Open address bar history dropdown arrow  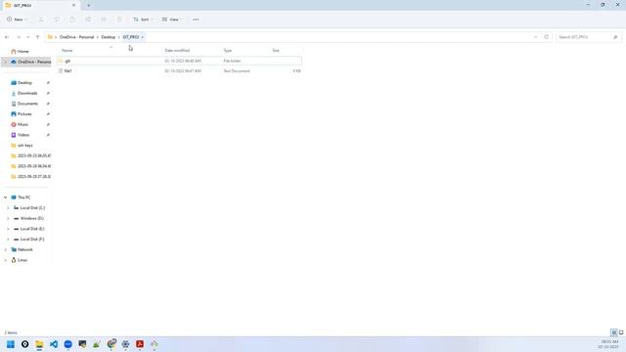[x=536, y=37]
